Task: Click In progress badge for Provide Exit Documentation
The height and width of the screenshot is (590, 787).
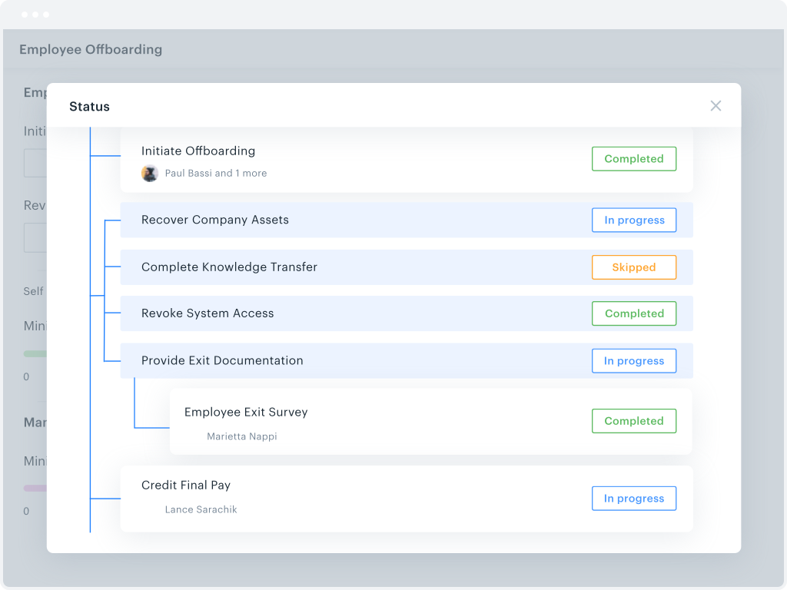Action: [633, 361]
